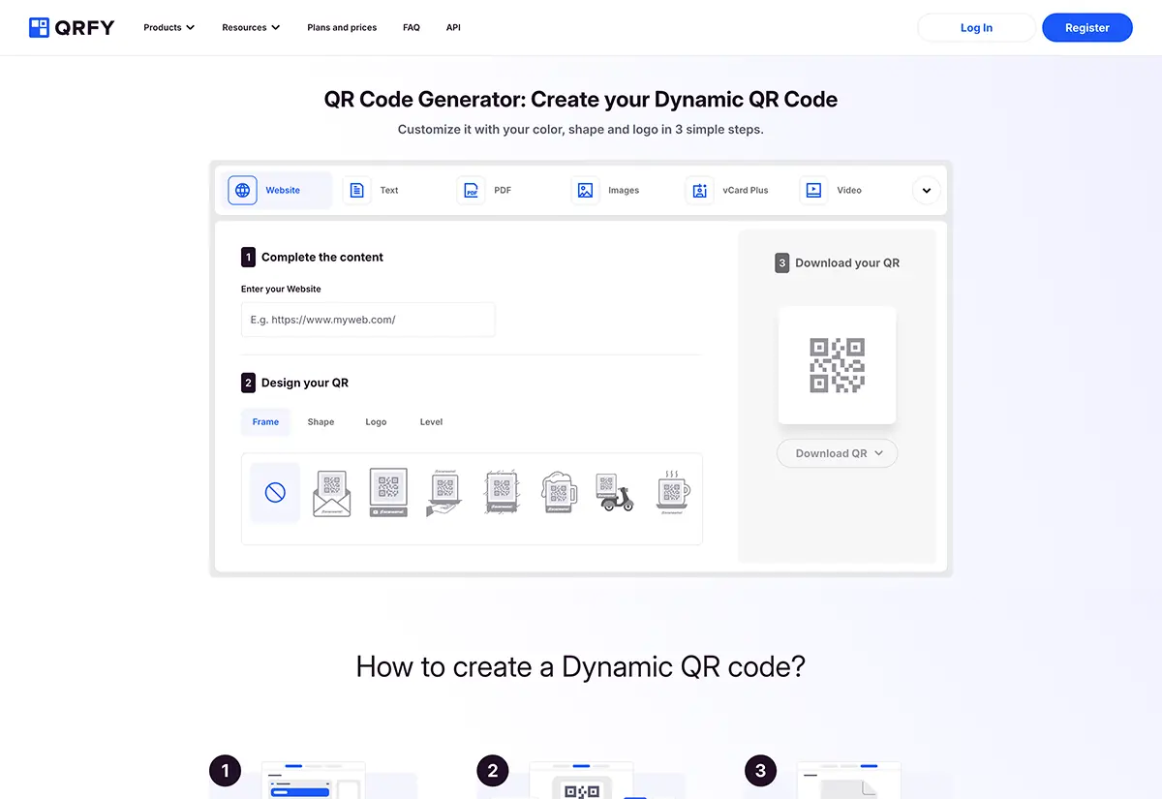Pick the square label frame design
The height and width of the screenshot is (799, 1162).
tap(388, 493)
